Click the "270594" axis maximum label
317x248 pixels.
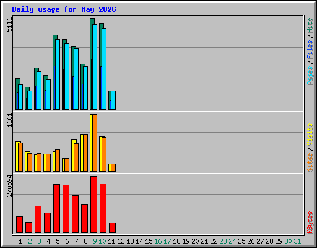pos(9,185)
